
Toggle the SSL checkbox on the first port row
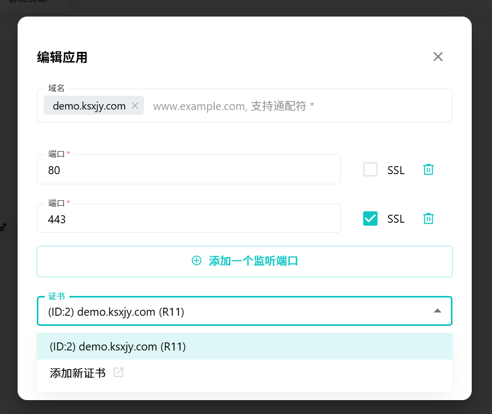click(x=370, y=169)
